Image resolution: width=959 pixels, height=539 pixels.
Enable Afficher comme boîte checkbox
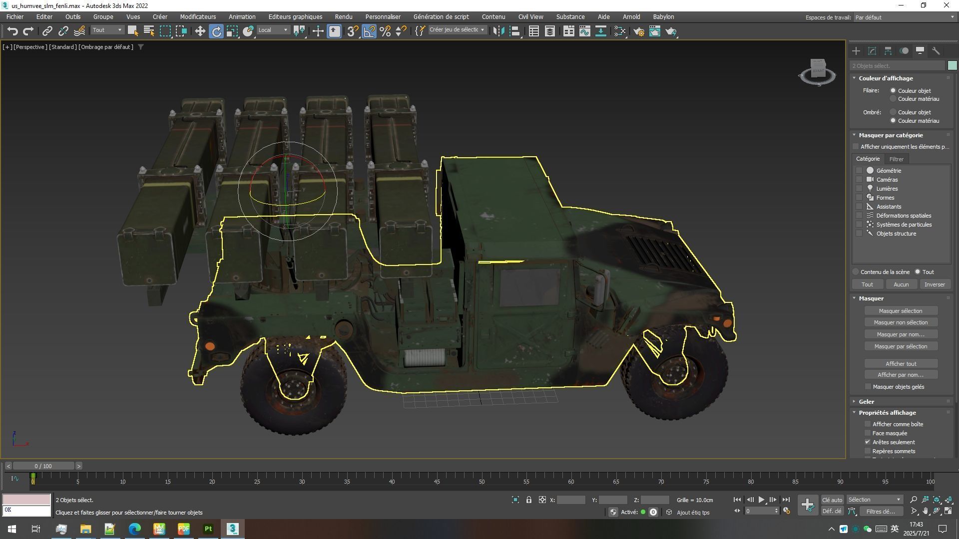coord(868,424)
